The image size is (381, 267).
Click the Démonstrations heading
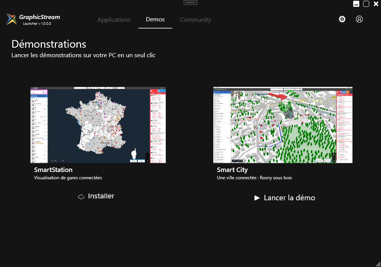point(49,44)
